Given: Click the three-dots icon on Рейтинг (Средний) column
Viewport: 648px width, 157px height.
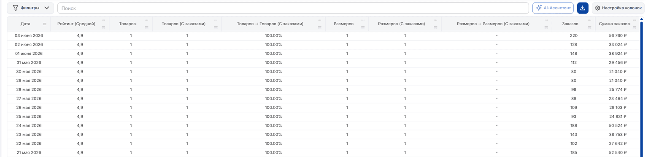Looking at the screenshot, I should [x=103, y=20].
